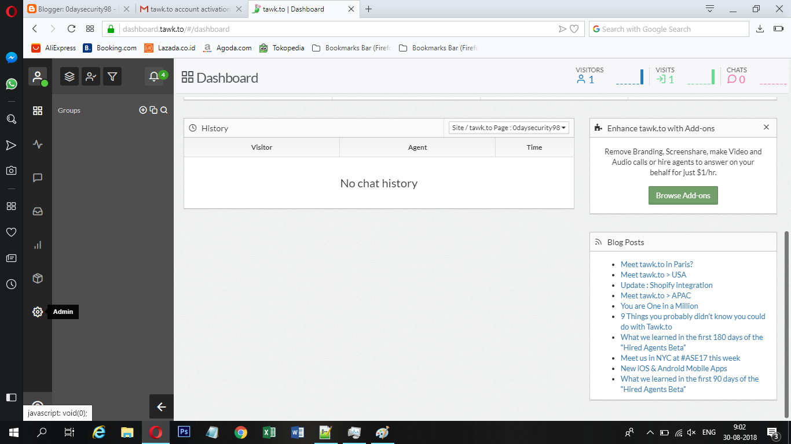Image resolution: width=791 pixels, height=444 pixels.
Task: Open Chrome from the taskbar
Action: (x=241, y=432)
